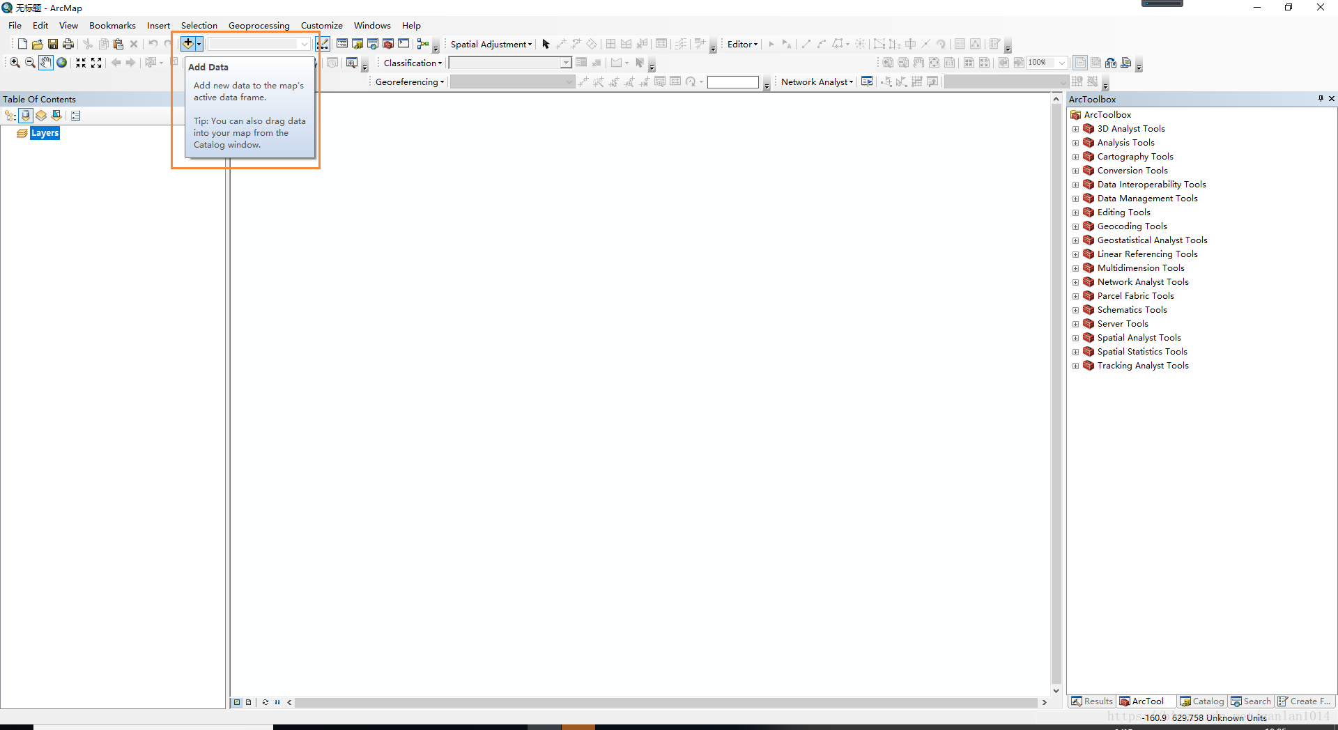
Task: Zoom to Full Extent globe
Action: (x=61, y=63)
